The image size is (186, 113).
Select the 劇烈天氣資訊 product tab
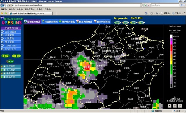(102, 22)
